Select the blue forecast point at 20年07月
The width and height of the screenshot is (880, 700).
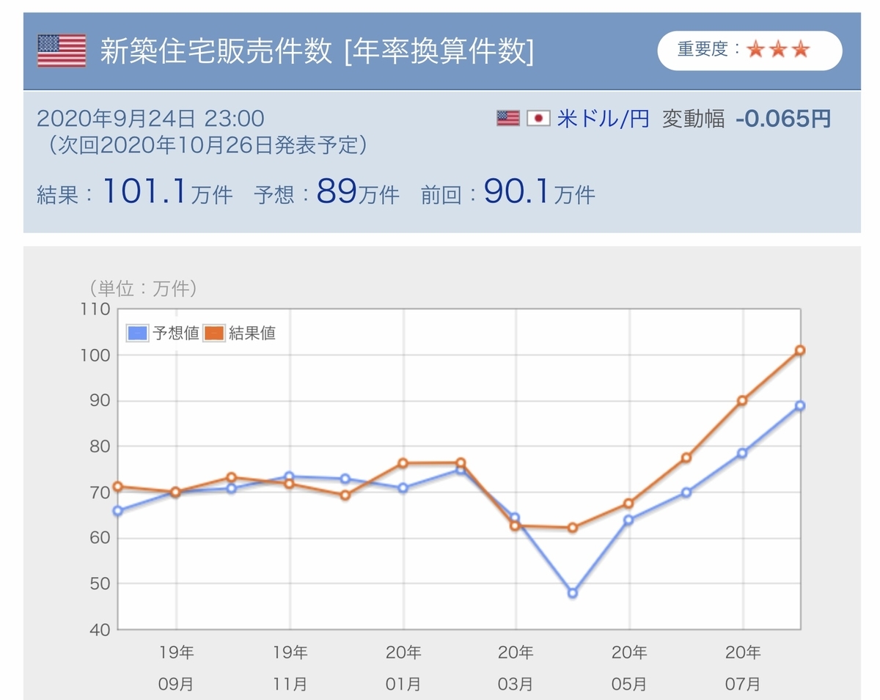742,453
